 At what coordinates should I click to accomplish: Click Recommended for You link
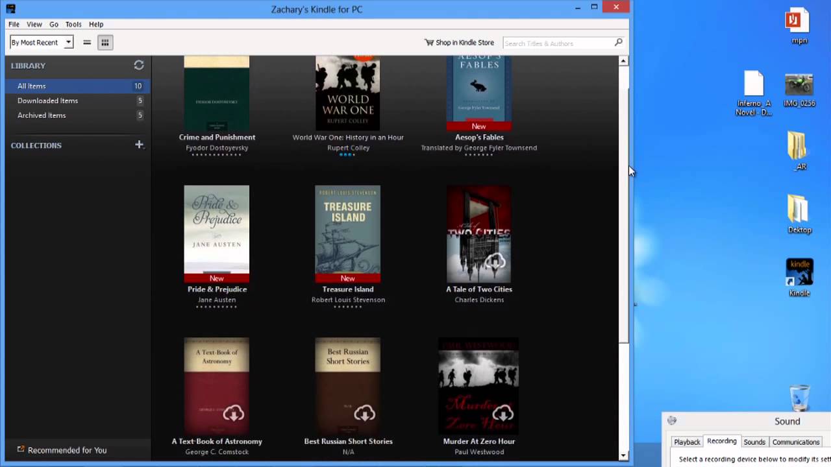click(x=67, y=449)
